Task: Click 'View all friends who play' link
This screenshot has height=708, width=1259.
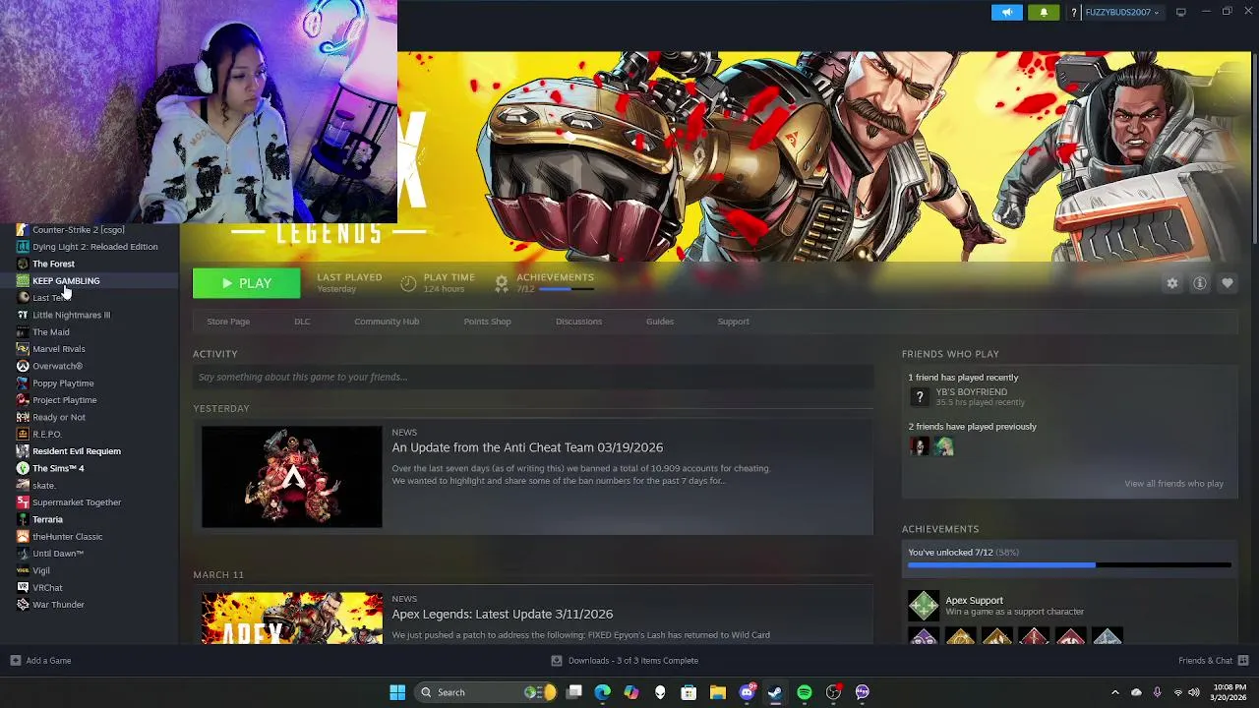Action: pos(1173,484)
